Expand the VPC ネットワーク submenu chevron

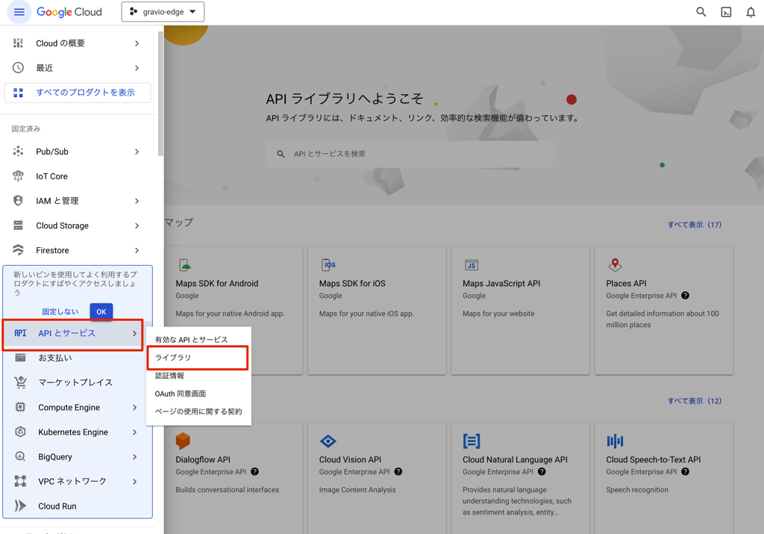tap(135, 481)
